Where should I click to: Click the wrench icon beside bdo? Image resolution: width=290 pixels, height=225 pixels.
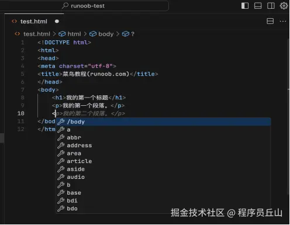61,209
